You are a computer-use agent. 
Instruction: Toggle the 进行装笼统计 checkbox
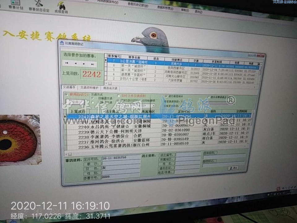[166, 96]
